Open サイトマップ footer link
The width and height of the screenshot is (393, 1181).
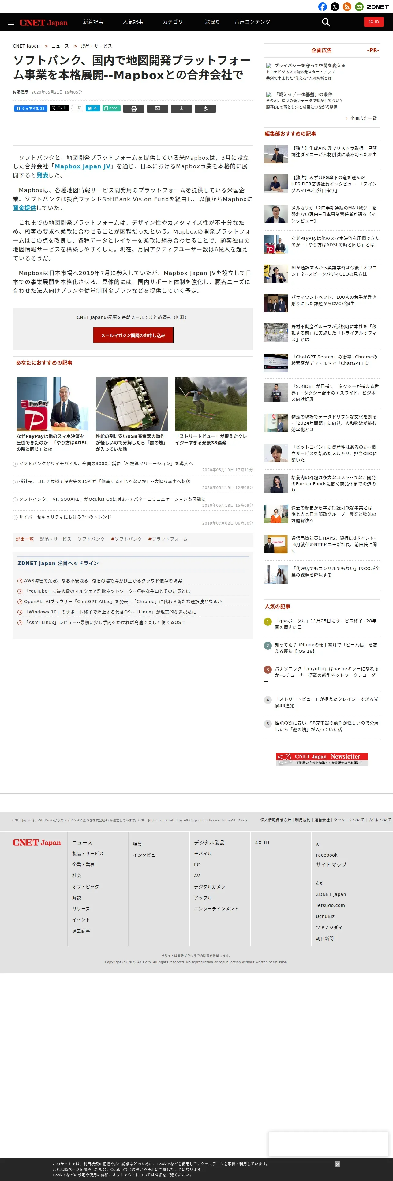tap(331, 865)
